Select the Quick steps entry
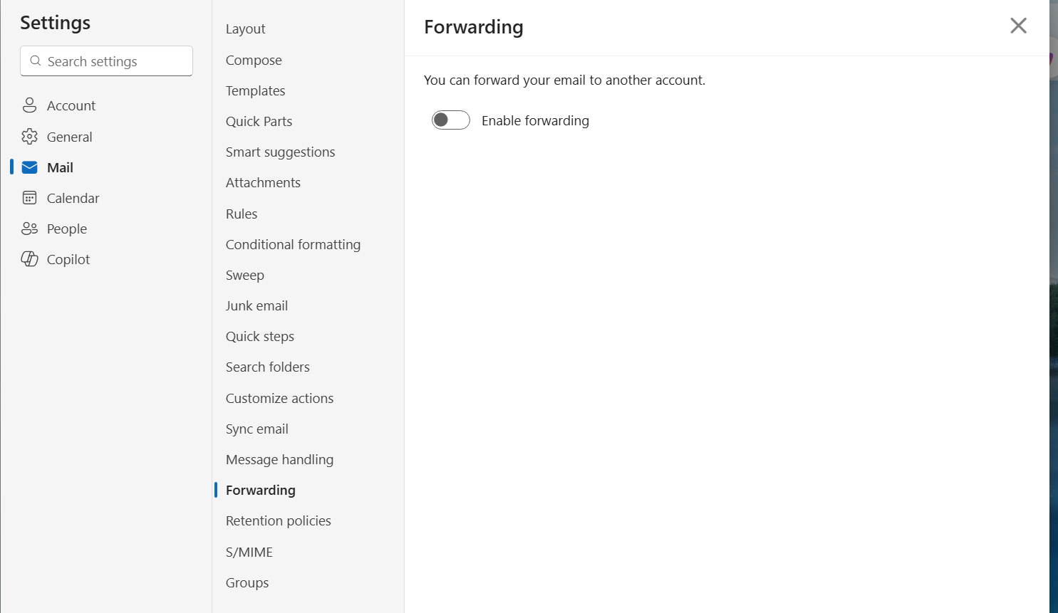 coord(260,336)
